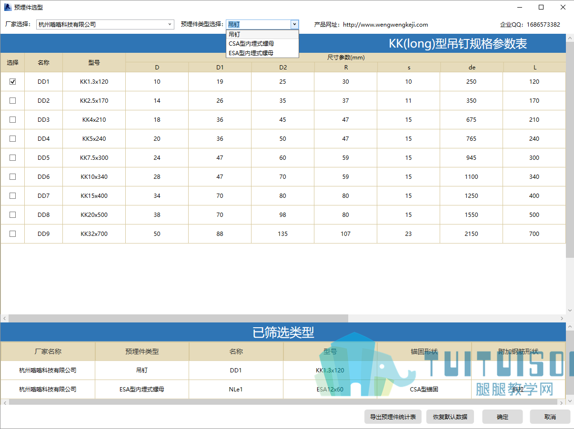Click the D2 column header
574x429 pixels.
(x=282, y=67)
